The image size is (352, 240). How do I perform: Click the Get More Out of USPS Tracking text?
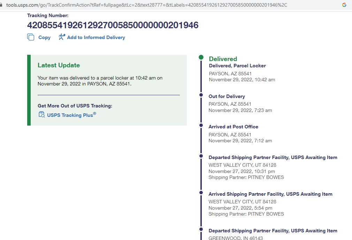pyautogui.click(x=75, y=106)
